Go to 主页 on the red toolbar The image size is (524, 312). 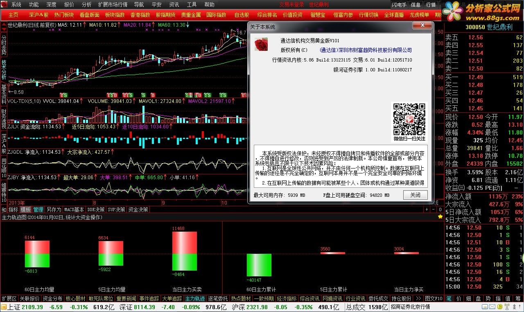(x=14, y=15)
